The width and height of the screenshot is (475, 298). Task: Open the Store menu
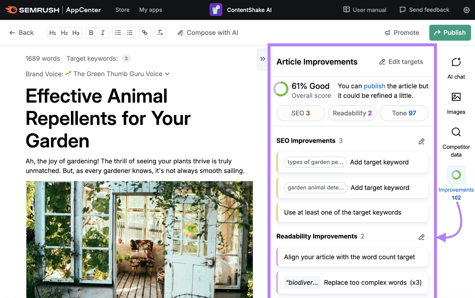click(122, 10)
